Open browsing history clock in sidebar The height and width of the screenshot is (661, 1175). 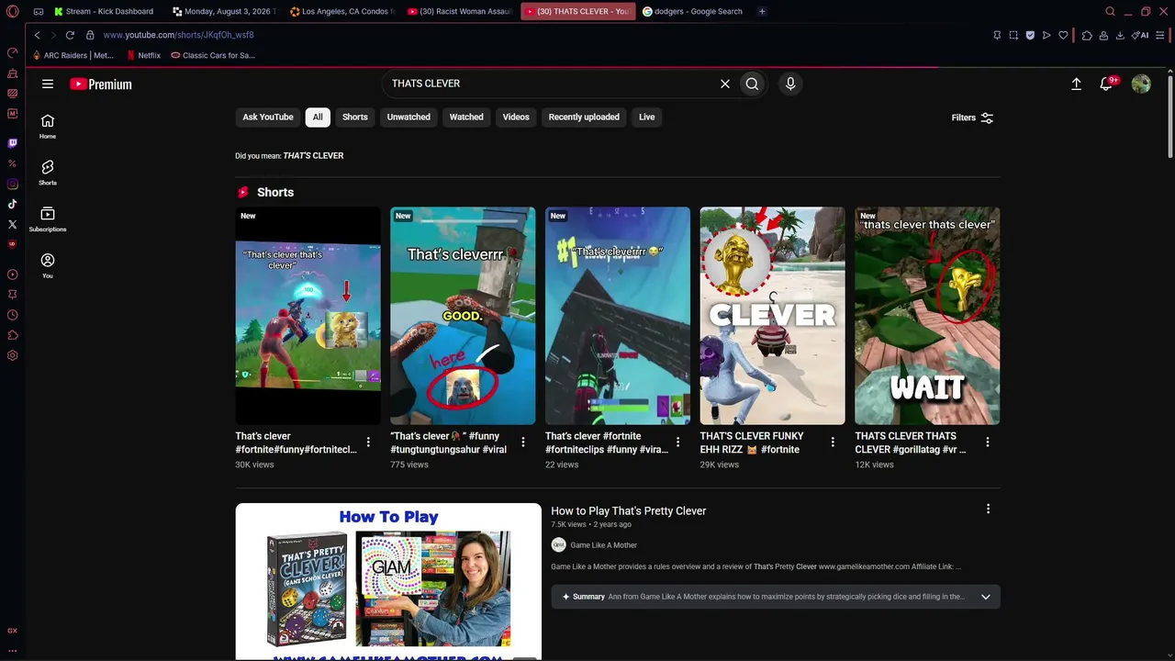pos(12,315)
